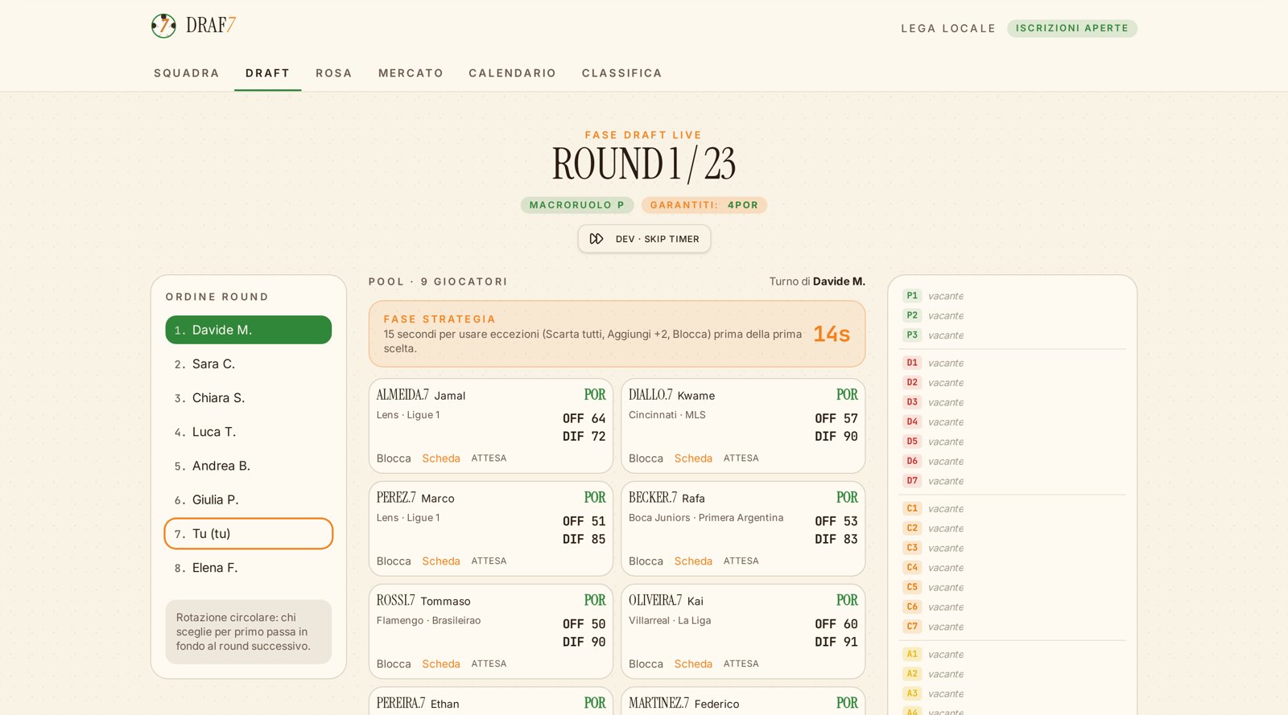Click the MACRORUOLO P badge
Viewport: 1288px width, 715px height.
(577, 205)
